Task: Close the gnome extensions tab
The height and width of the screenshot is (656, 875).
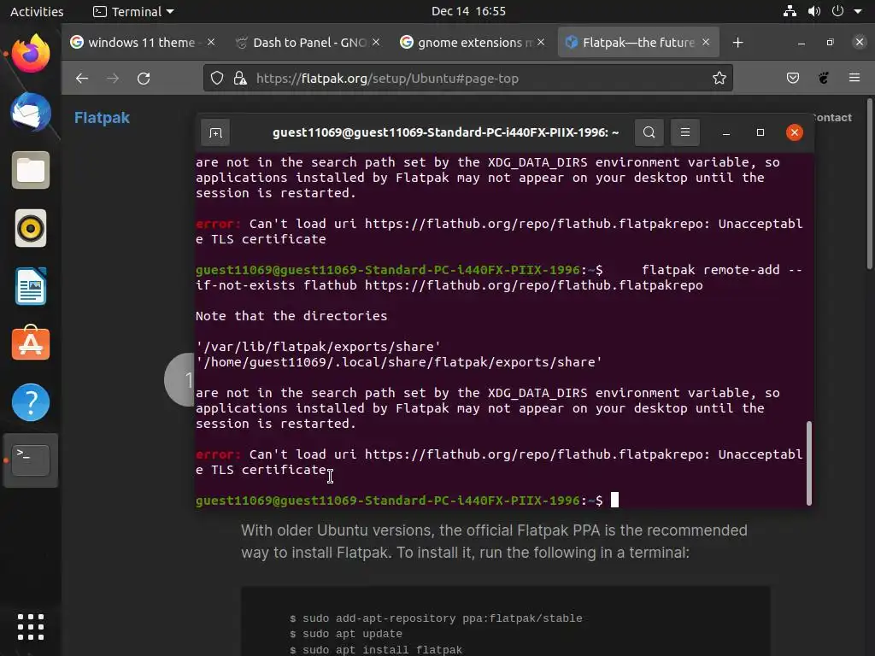Action: [541, 43]
